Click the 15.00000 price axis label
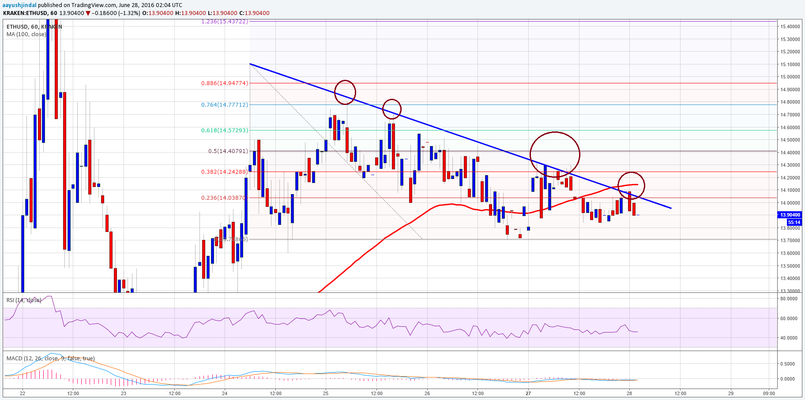Image resolution: width=805 pixels, height=400 pixels. click(790, 77)
